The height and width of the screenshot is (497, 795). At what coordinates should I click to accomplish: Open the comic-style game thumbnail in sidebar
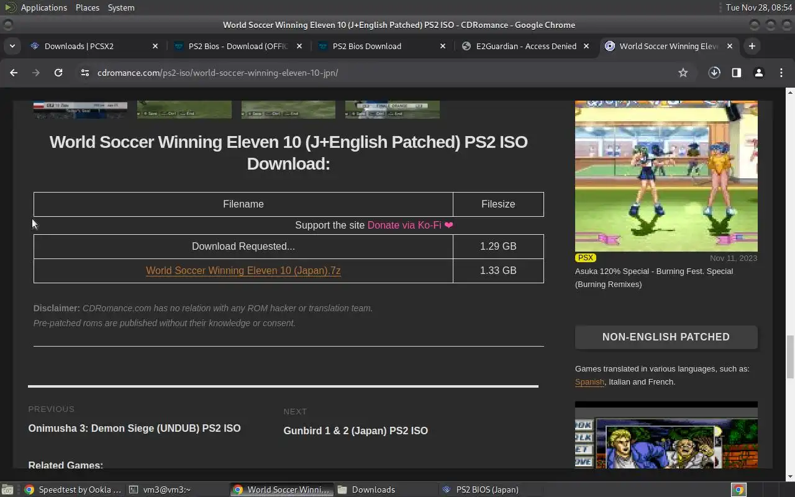(666, 435)
